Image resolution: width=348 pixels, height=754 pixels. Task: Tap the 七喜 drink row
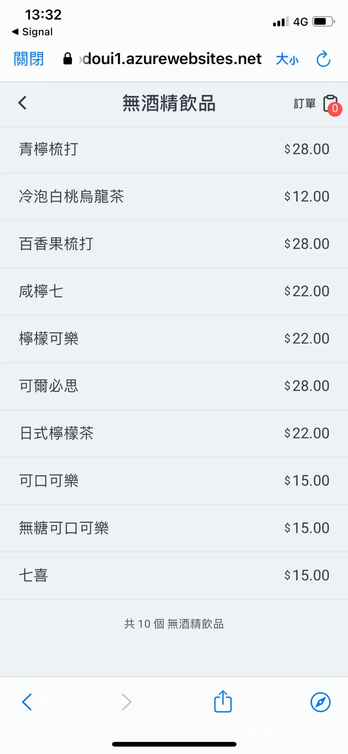click(x=174, y=575)
